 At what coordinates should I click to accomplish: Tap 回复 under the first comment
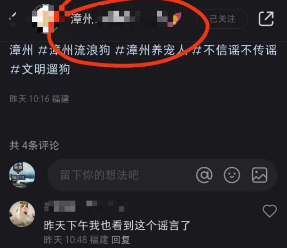pos(121,240)
